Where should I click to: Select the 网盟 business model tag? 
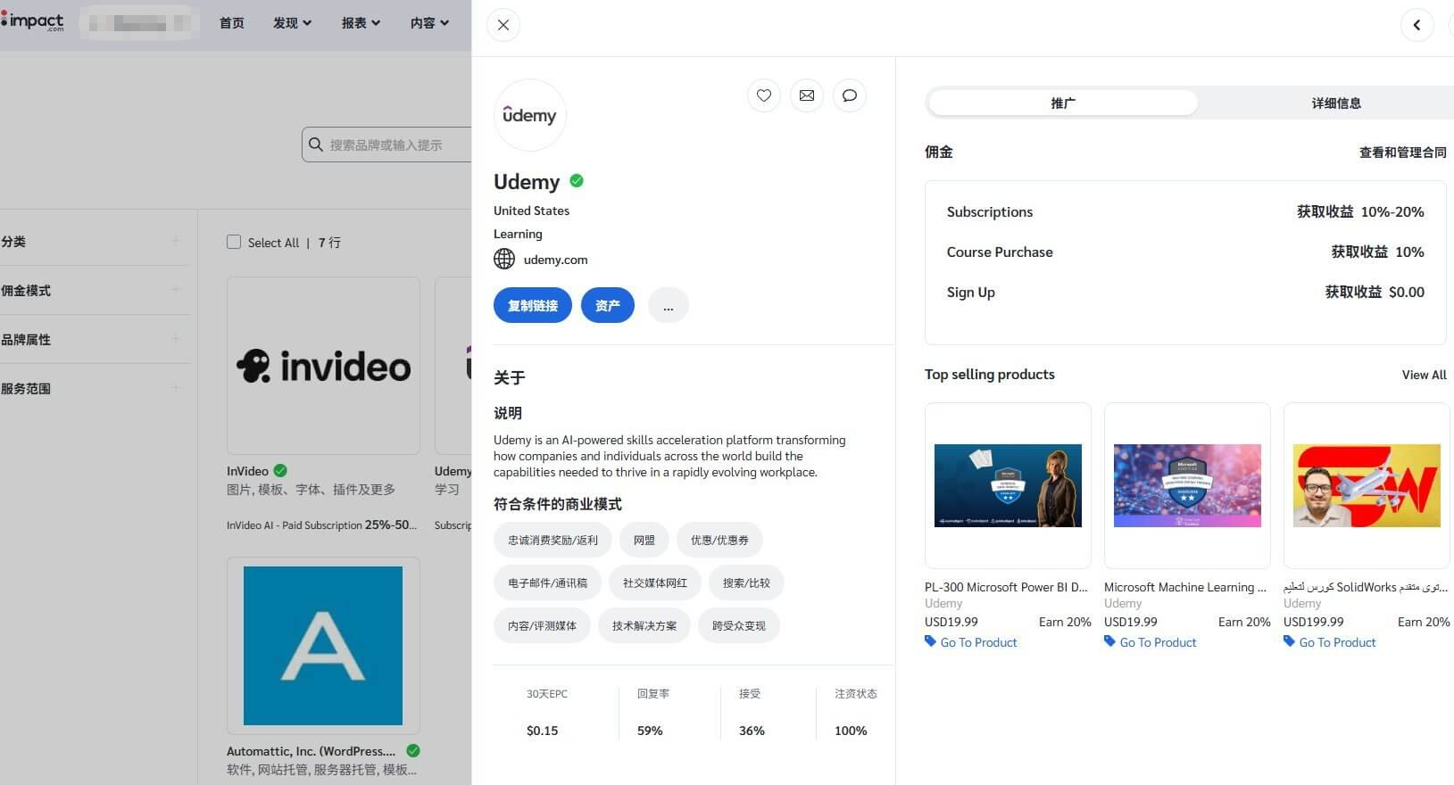click(x=644, y=540)
